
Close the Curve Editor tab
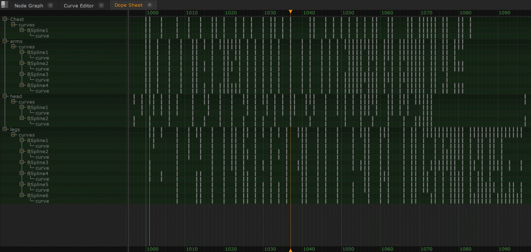click(x=101, y=5)
